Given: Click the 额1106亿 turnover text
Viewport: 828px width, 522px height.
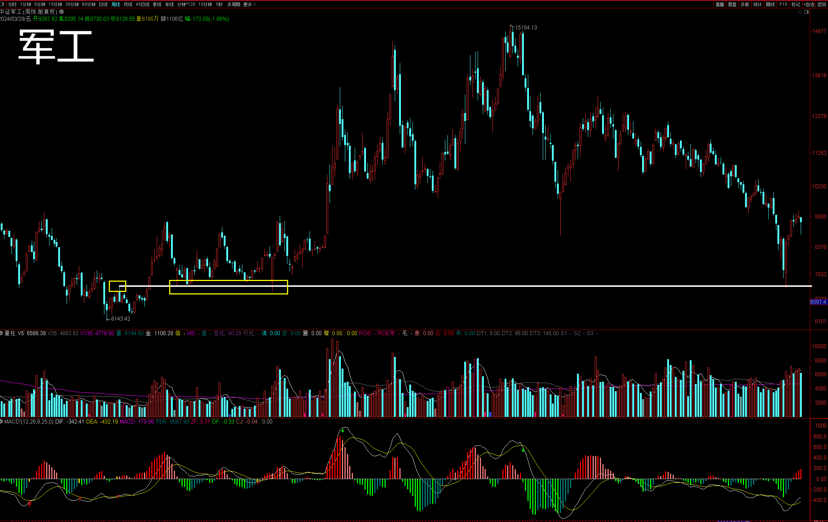Looking at the screenshot, I should click(x=172, y=19).
